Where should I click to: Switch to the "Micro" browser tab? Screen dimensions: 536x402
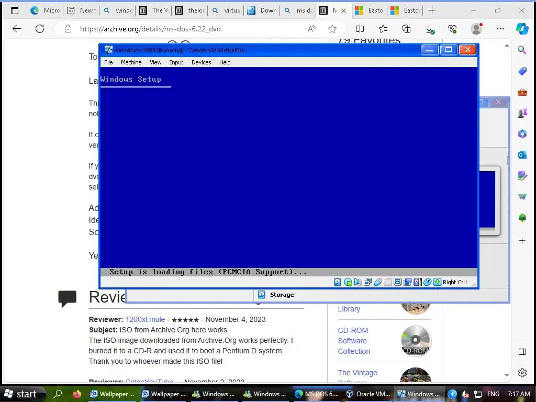tap(45, 10)
